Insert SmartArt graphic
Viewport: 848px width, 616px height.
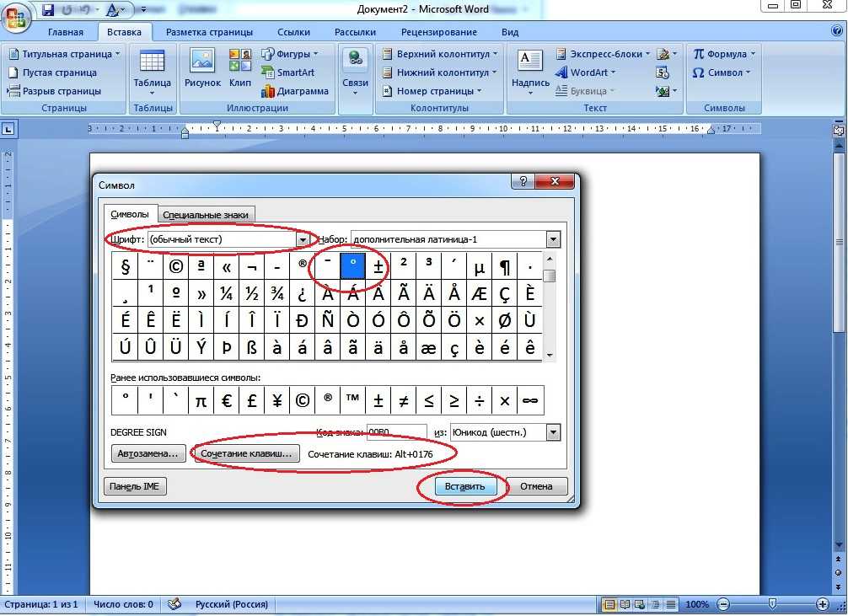point(287,72)
